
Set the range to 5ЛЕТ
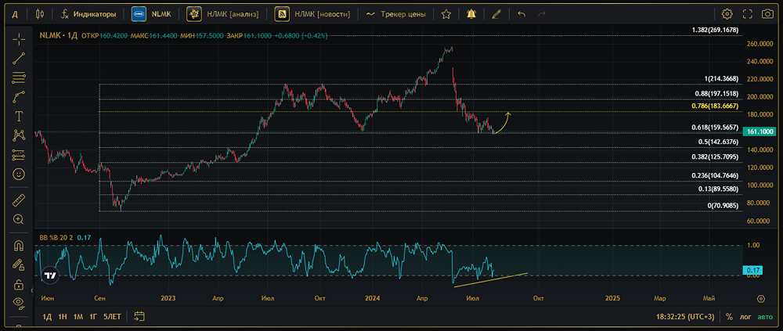(112, 316)
